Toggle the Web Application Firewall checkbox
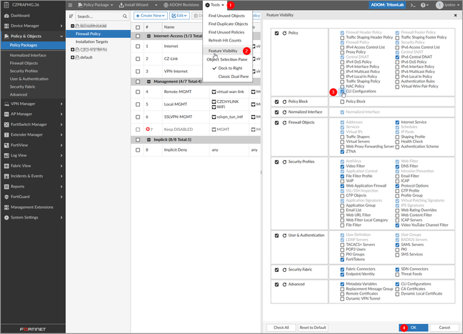The width and height of the screenshot is (463, 334). coord(342,186)
